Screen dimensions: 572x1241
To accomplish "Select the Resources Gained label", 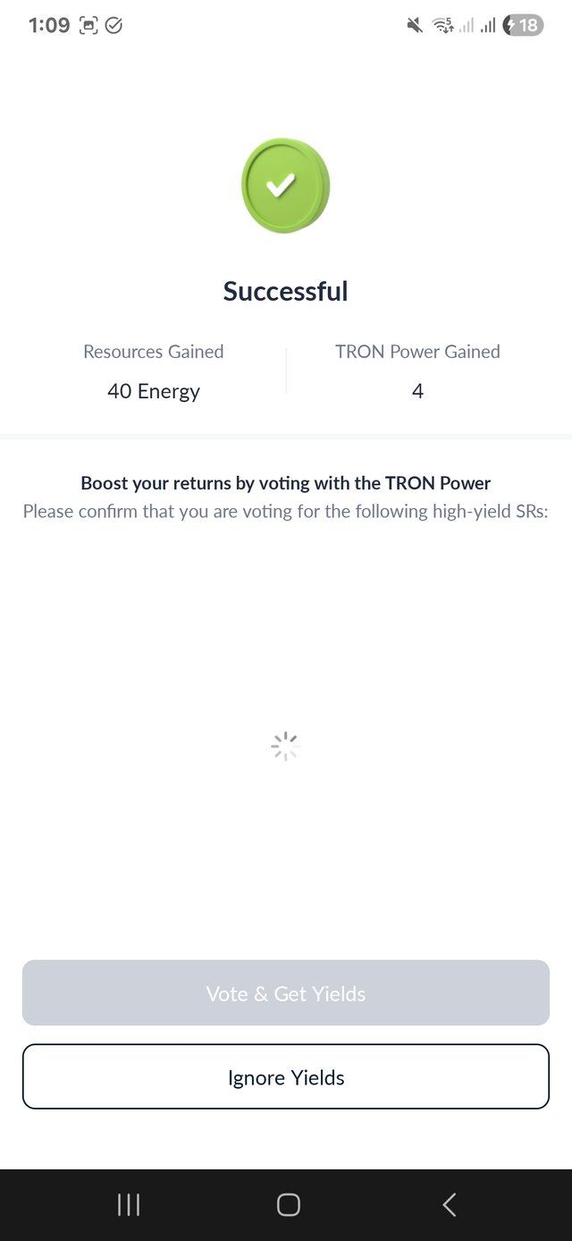I will (153, 352).
